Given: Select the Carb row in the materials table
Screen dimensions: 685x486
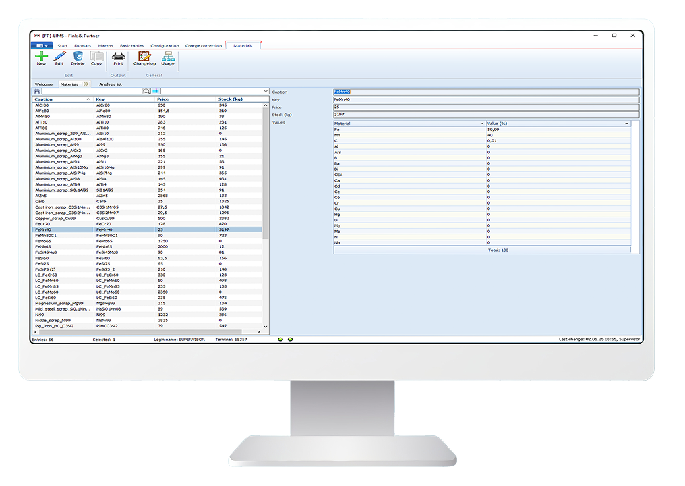Looking at the screenshot, I should click(61, 201).
